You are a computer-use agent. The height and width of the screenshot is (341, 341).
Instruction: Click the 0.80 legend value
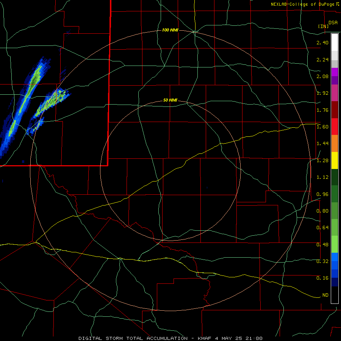tap(322, 211)
